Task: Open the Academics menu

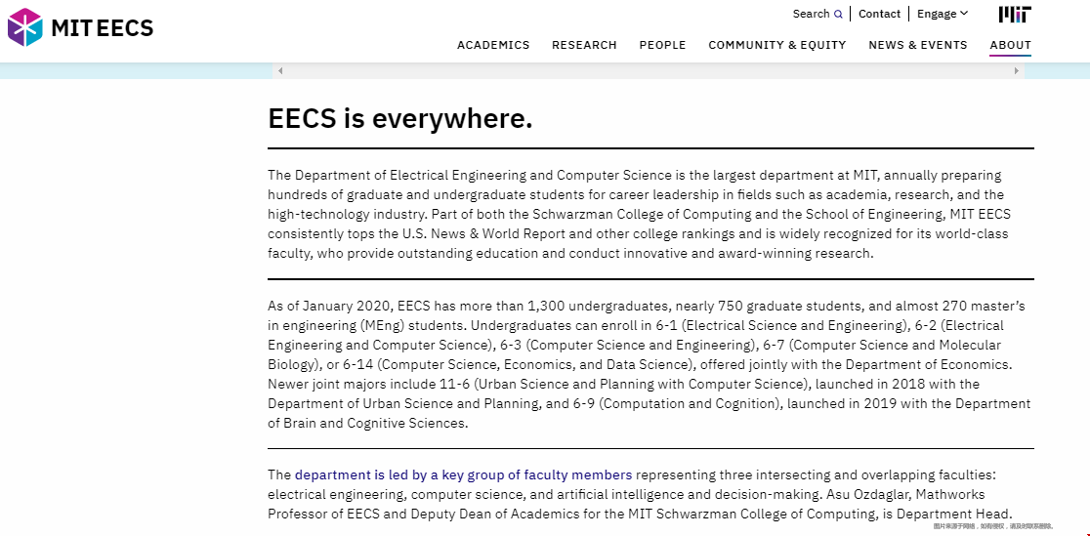Action: tap(493, 45)
